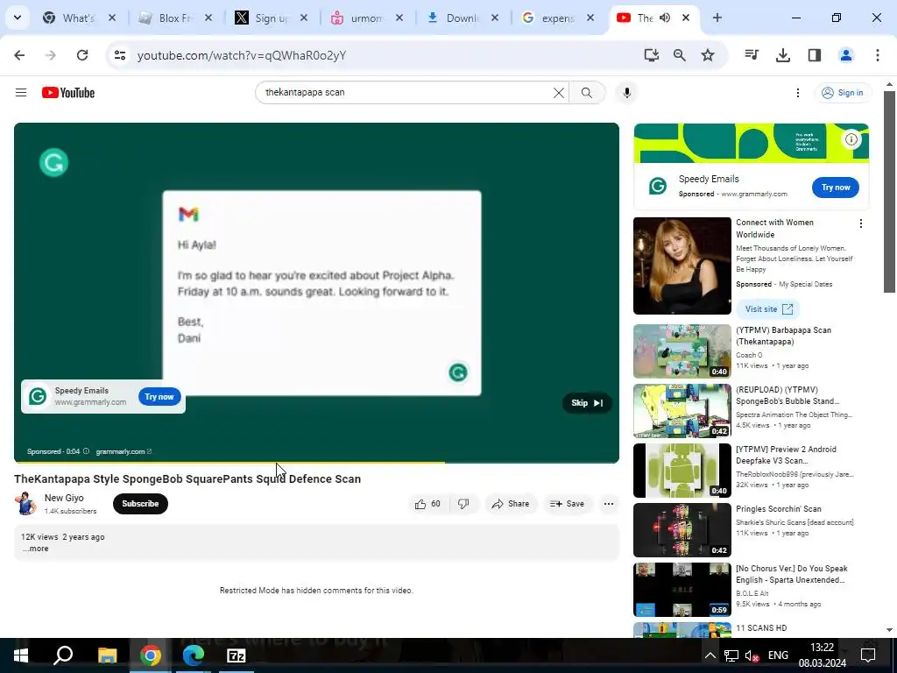This screenshot has height=673, width=897.
Task: Switch ENG input language
Action: (x=778, y=655)
